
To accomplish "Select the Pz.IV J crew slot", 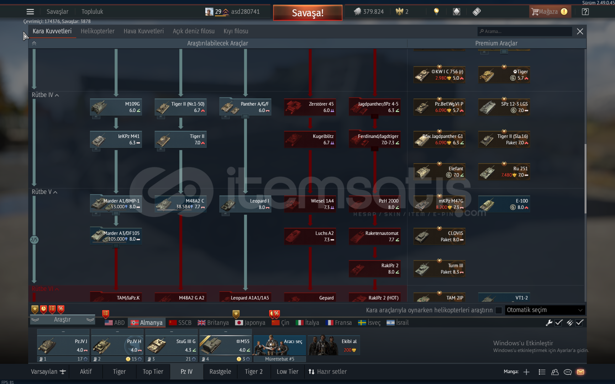I will (63, 346).
